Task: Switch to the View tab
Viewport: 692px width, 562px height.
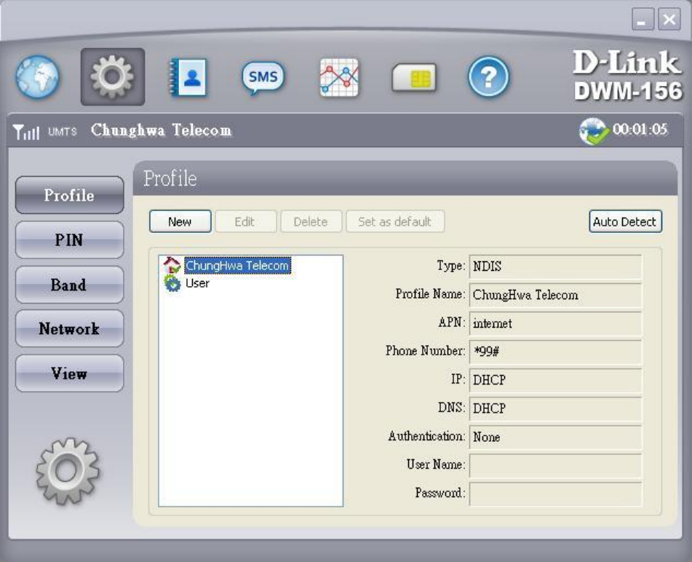Action: [x=70, y=373]
